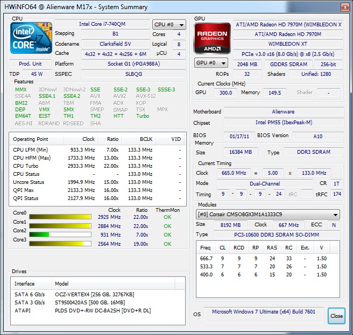The width and height of the screenshot is (353, 335).
Task: Select the PLDS DVD+-RW drive row
Action: [98, 311]
